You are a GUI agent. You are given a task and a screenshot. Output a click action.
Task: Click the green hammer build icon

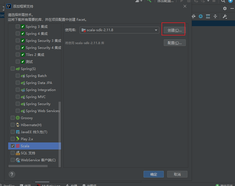pyautogui.click(x=149, y=1)
